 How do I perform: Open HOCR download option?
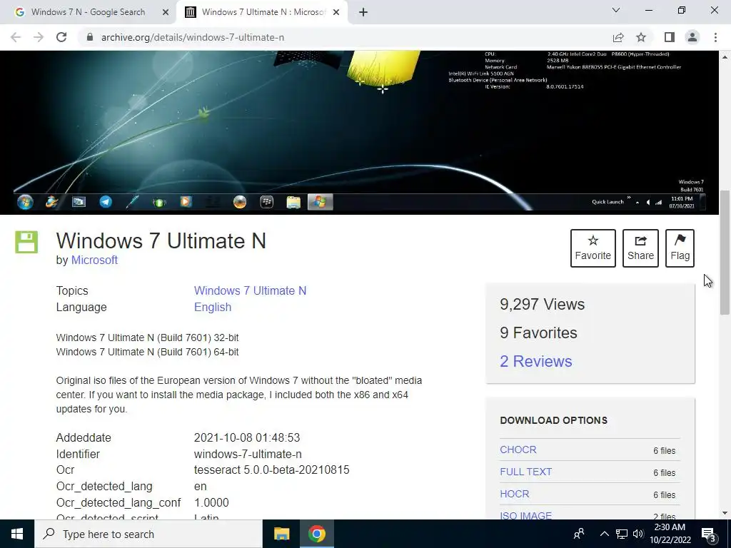click(514, 494)
